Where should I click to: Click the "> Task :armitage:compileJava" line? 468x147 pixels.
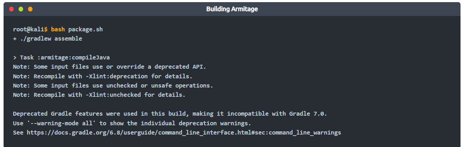click(x=61, y=57)
